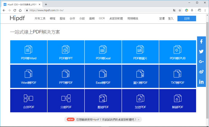Open the PDF轉EPUB tool tile
Image resolution: width=209 pixels, height=127 pixels.
coord(178,52)
